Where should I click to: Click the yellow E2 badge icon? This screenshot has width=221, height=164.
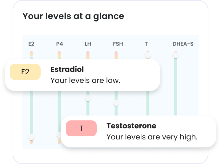(25, 72)
